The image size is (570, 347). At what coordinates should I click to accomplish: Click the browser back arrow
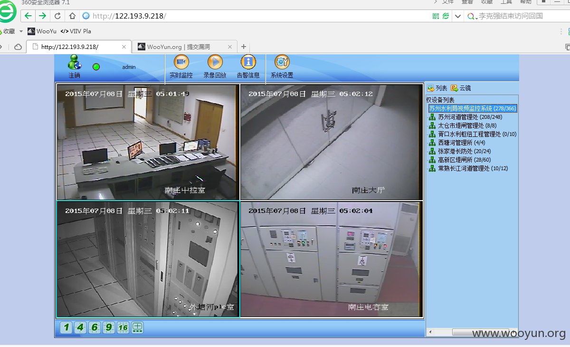tap(28, 16)
